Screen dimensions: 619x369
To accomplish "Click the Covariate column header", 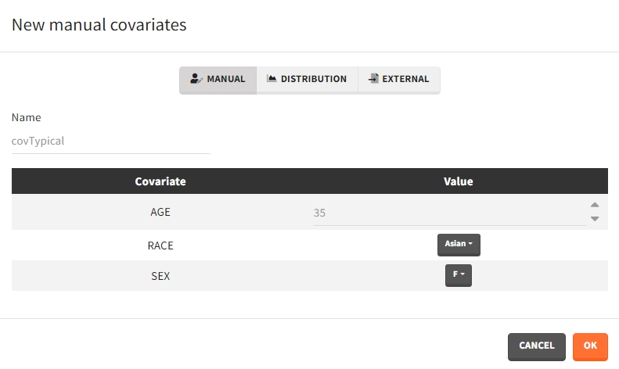I will pos(160,181).
